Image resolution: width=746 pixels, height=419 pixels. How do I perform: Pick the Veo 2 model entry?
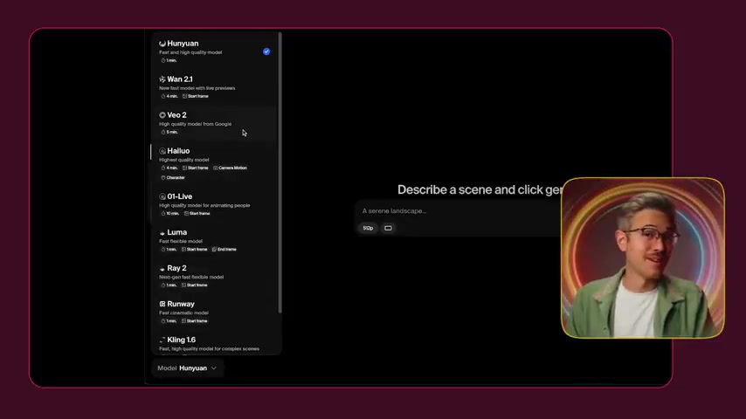[215, 123]
